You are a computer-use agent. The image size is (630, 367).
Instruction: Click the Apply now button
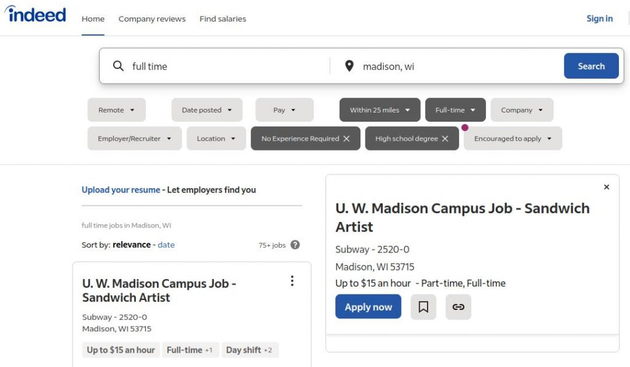point(368,307)
